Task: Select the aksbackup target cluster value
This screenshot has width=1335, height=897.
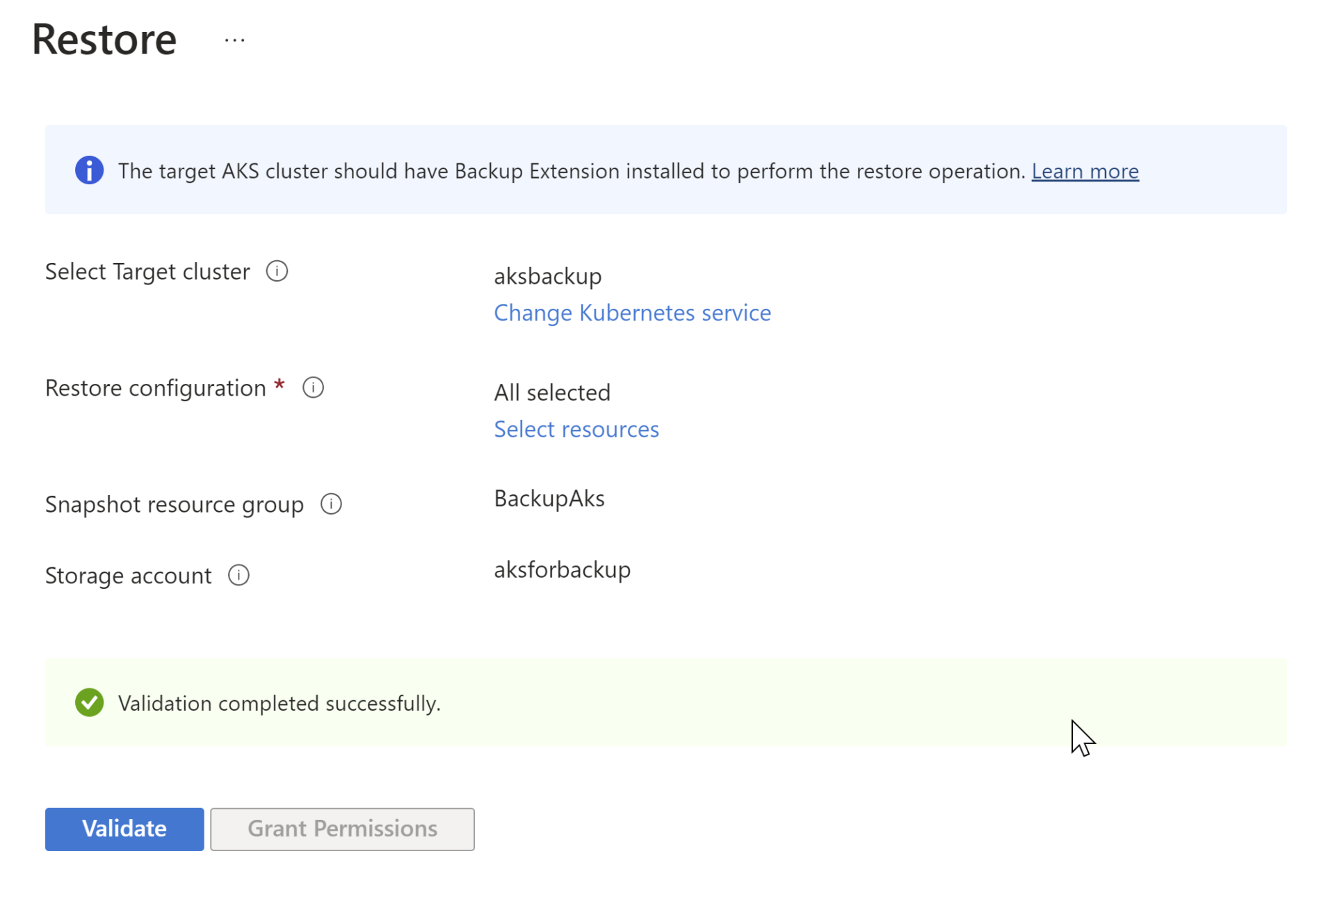Action: [547, 276]
